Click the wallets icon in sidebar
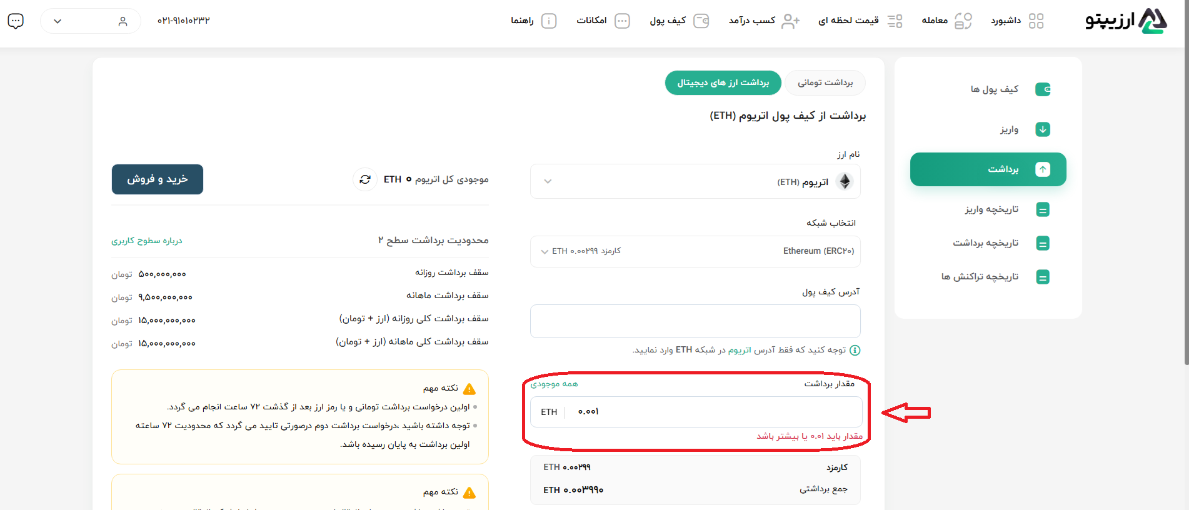 1043,89
